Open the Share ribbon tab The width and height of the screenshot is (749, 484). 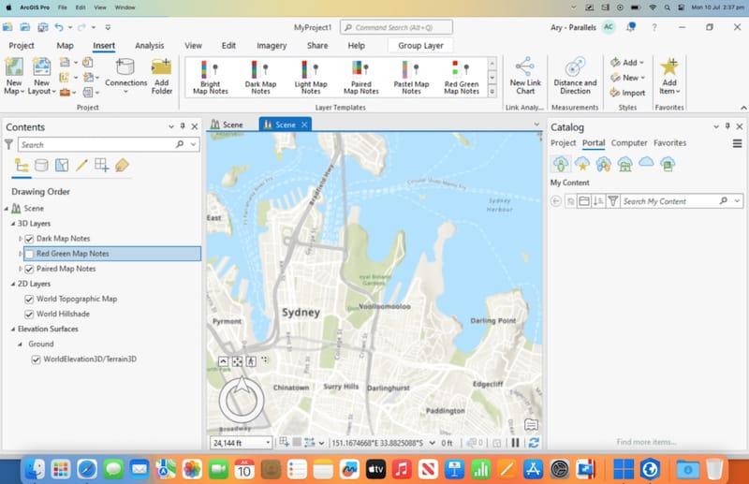317,45
